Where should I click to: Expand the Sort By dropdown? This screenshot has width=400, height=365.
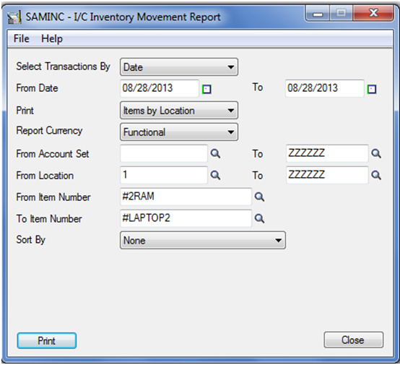click(203, 241)
